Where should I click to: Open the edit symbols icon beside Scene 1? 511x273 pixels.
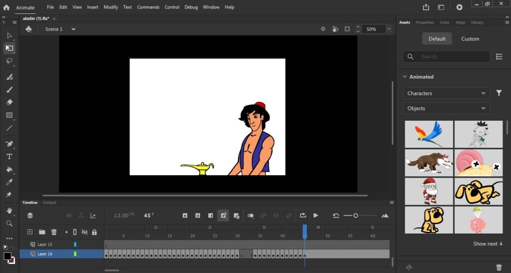tap(28, 29)
